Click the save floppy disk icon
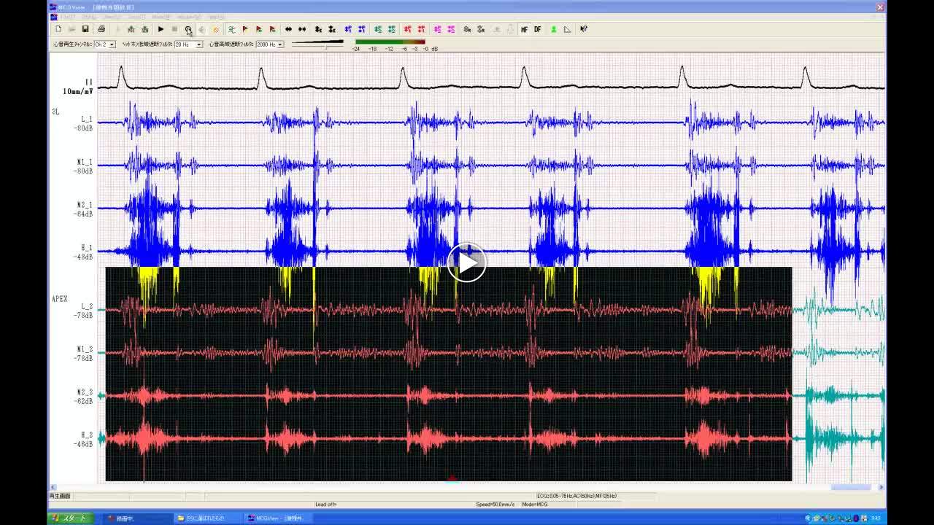This screenshot has width=934, height=525. point(85,29)
